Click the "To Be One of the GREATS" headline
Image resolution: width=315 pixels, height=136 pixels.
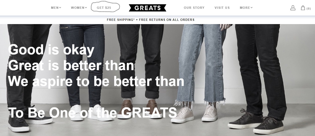click(x=93, y=113)
